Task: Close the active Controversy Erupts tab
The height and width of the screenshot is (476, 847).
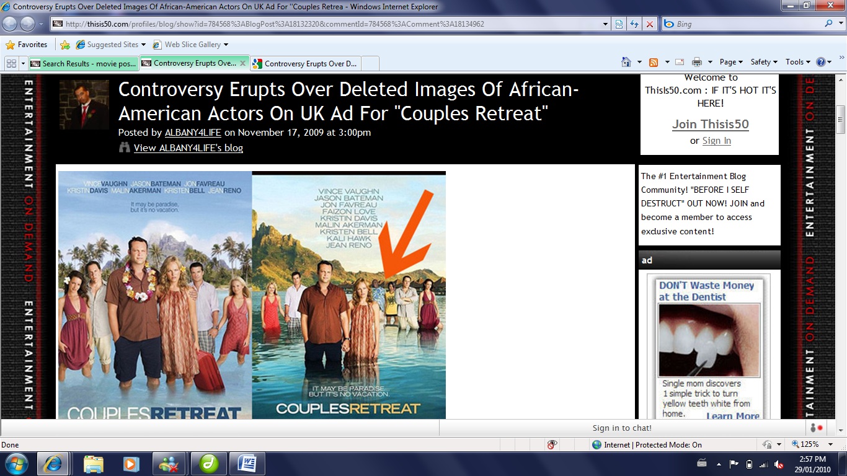Action: tap(242, 63)
